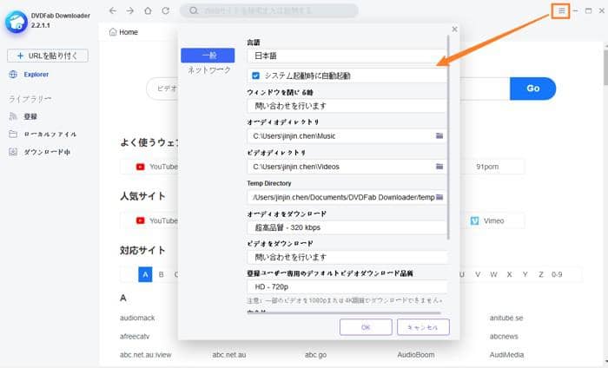Click the URLを貼り付く button
The image size is (608, 368).
(x=48, y=56)
